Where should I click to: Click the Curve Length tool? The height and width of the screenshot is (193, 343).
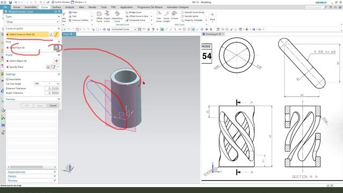pos(166,17)
